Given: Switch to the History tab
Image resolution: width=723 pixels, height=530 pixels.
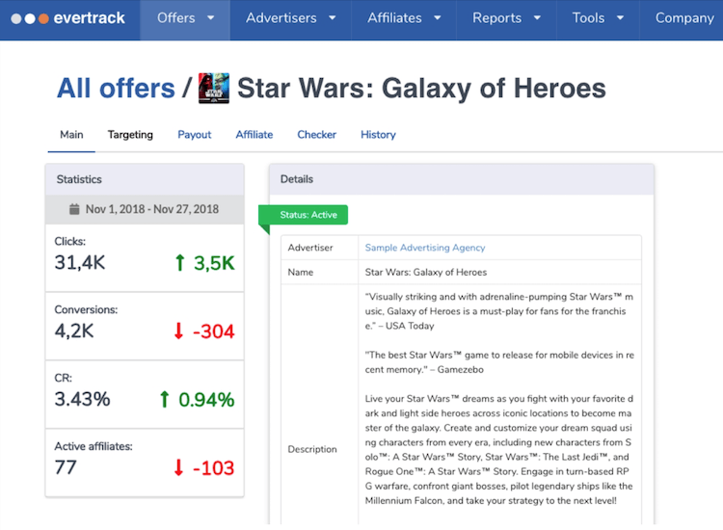Looking at the screenshot, I should coord(378,135).
